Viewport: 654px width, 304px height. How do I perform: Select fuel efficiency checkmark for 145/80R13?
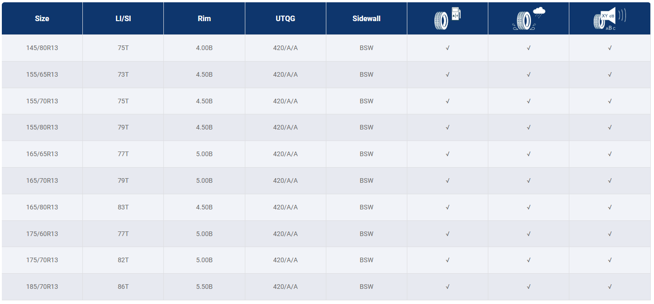pyautogui.click(x=447, y=48)
